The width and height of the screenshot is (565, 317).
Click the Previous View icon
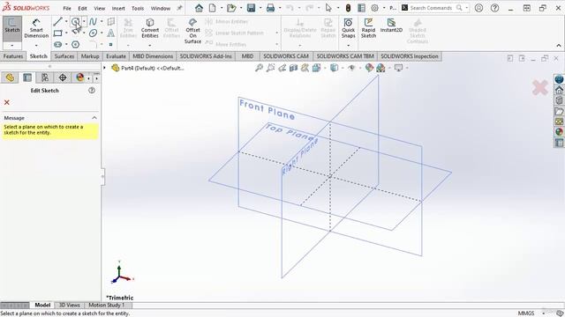(282, 68)
